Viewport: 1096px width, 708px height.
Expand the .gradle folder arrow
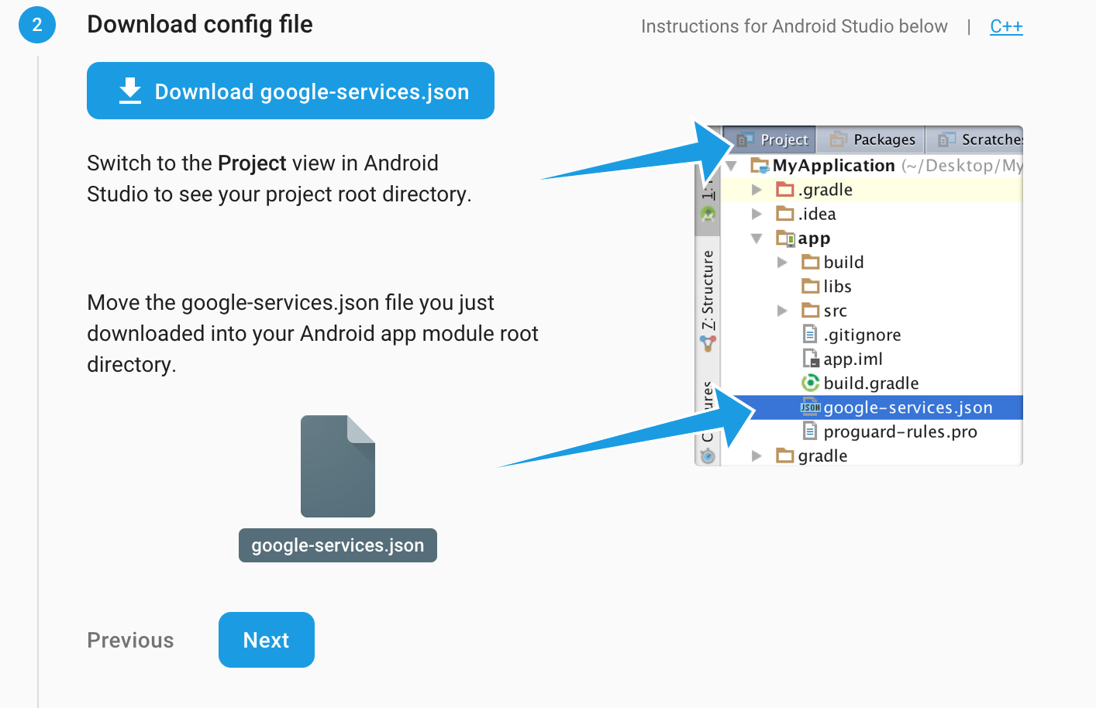(x=757, y=190)
